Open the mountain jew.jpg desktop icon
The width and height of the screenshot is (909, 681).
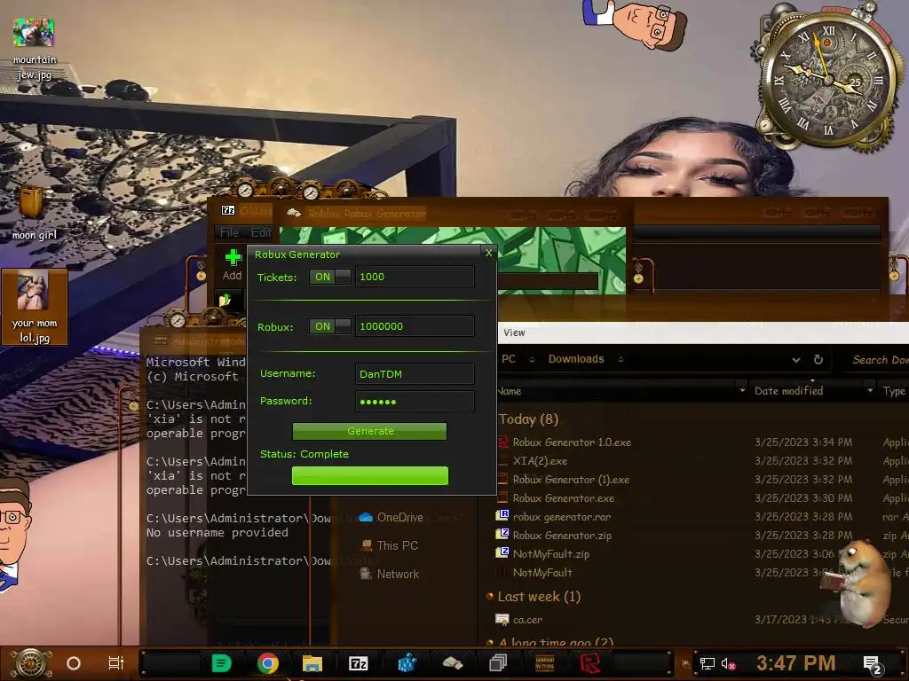(34, 49)
